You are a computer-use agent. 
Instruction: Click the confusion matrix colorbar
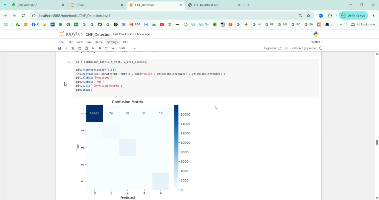(x=176, y=147)
